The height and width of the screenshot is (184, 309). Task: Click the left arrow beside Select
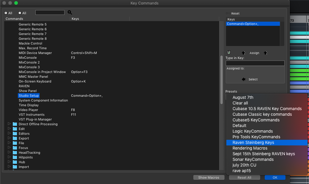click(244, 79)
